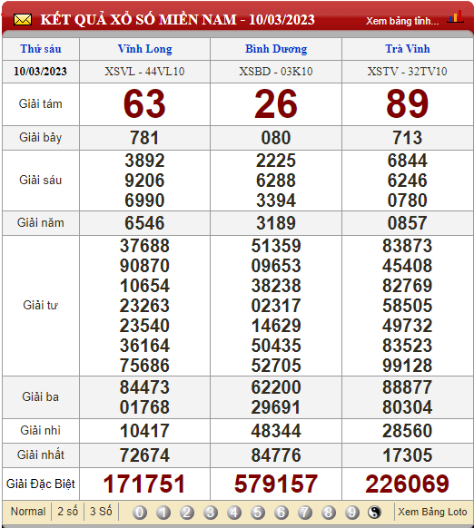Select special prize number 171751
Viewport: 474px width, 528px height.
(144, 484)
